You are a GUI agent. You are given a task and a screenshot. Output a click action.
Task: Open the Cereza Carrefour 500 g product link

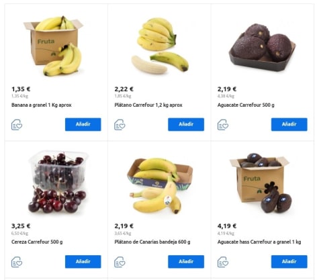(37, 242)
